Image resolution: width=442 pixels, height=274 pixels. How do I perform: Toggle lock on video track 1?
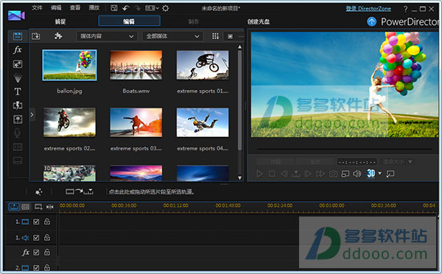pyautogui.click(x=47, y=222)
